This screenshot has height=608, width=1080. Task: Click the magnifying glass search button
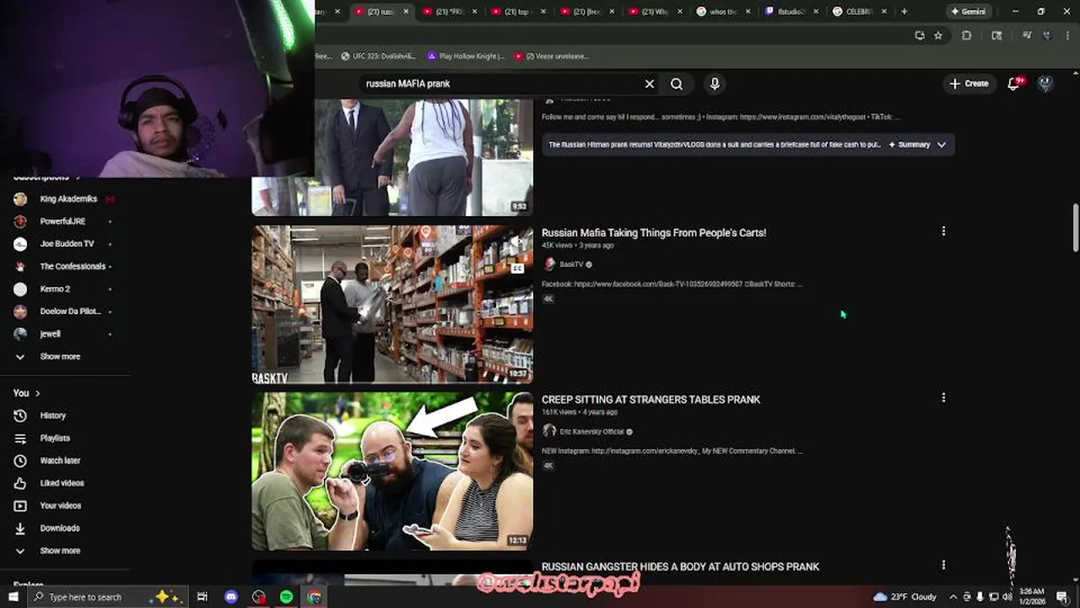[x=677, y=84]
